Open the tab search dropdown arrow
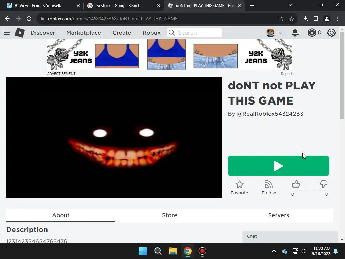This screenshot has width=345, height=259. (291, 5)
